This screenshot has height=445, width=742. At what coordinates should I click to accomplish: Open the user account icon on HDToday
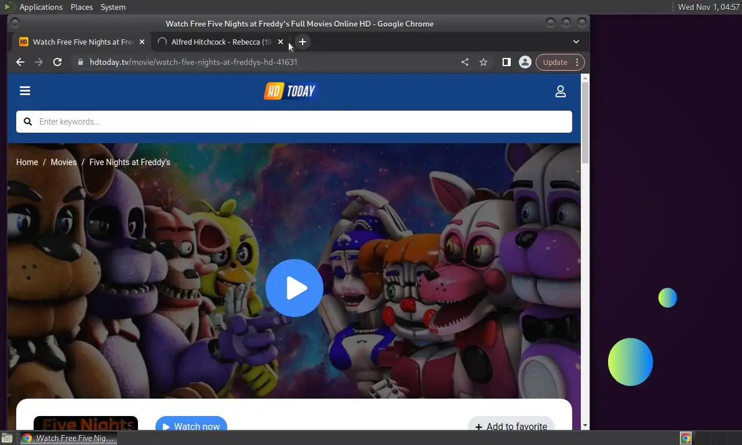(x=561, y=92)
